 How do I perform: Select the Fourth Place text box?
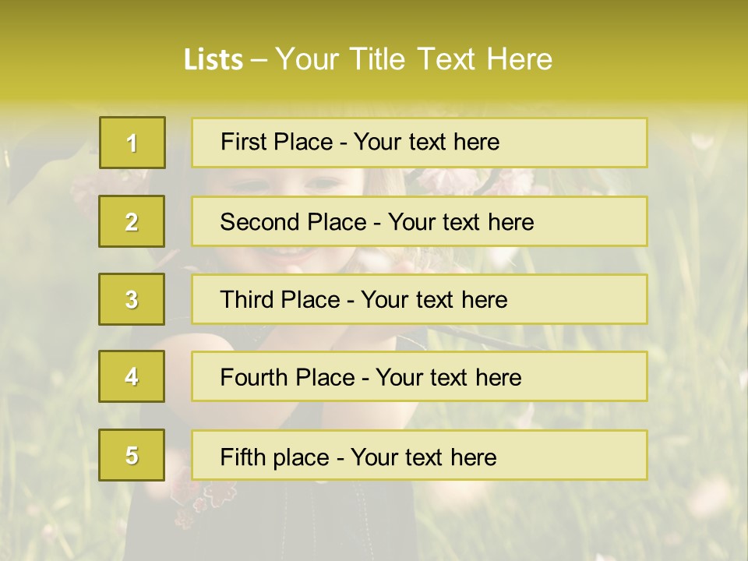point(419,377)
